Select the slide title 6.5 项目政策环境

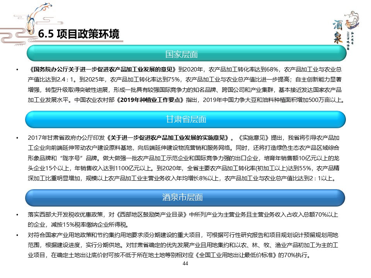click(x=79, y=34)
